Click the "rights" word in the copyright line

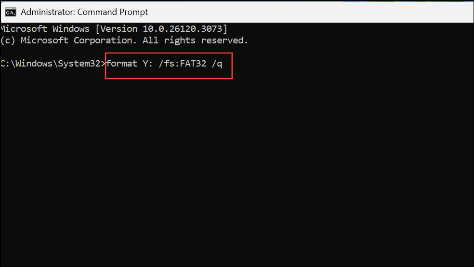pyautogui.click(x=180, y=40)
